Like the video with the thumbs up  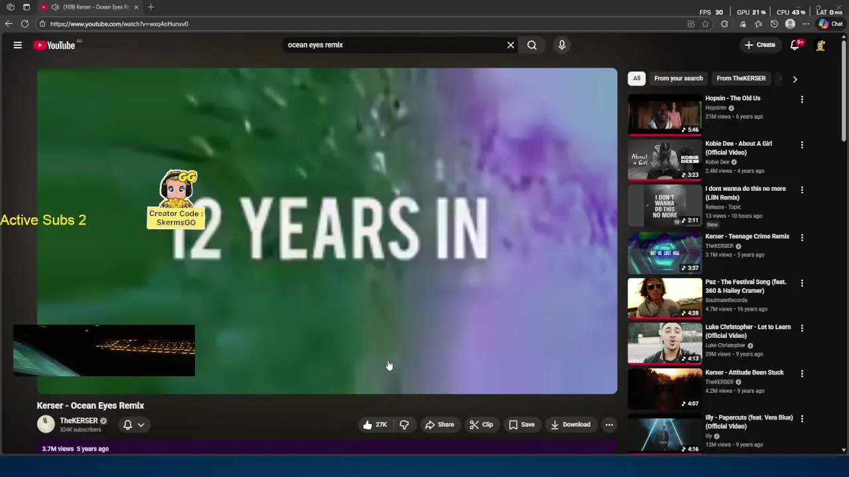tap(375, 425)
